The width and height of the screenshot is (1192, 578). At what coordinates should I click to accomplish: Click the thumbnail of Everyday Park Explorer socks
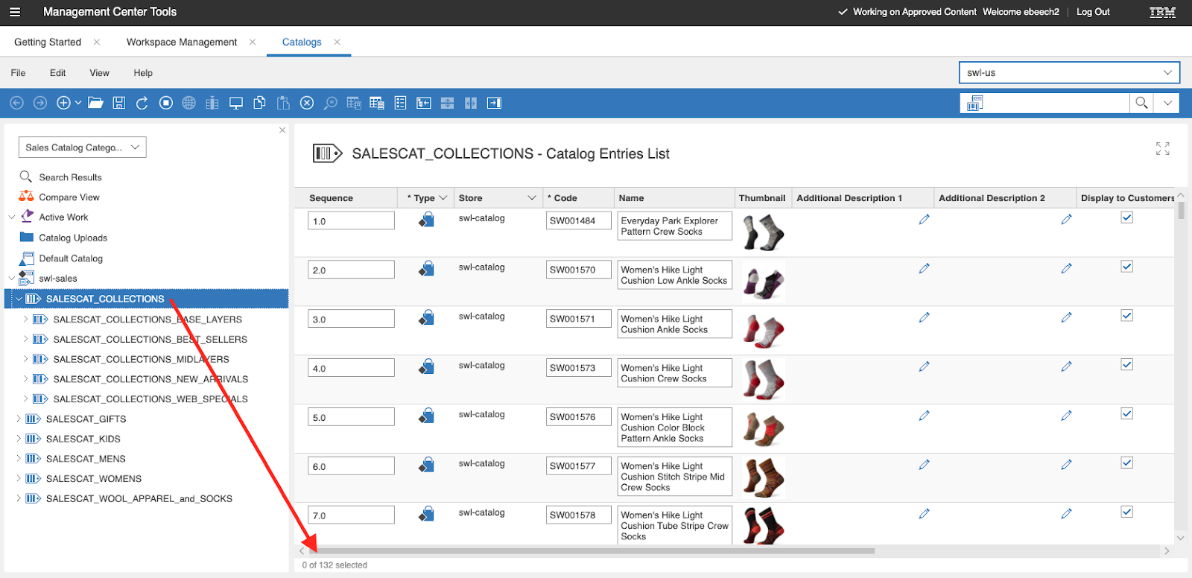763,232
